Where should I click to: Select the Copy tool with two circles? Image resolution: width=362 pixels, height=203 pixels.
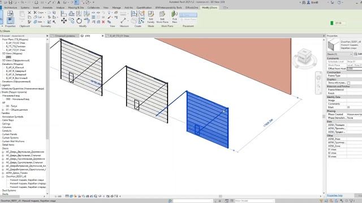(x=72, y=21)
